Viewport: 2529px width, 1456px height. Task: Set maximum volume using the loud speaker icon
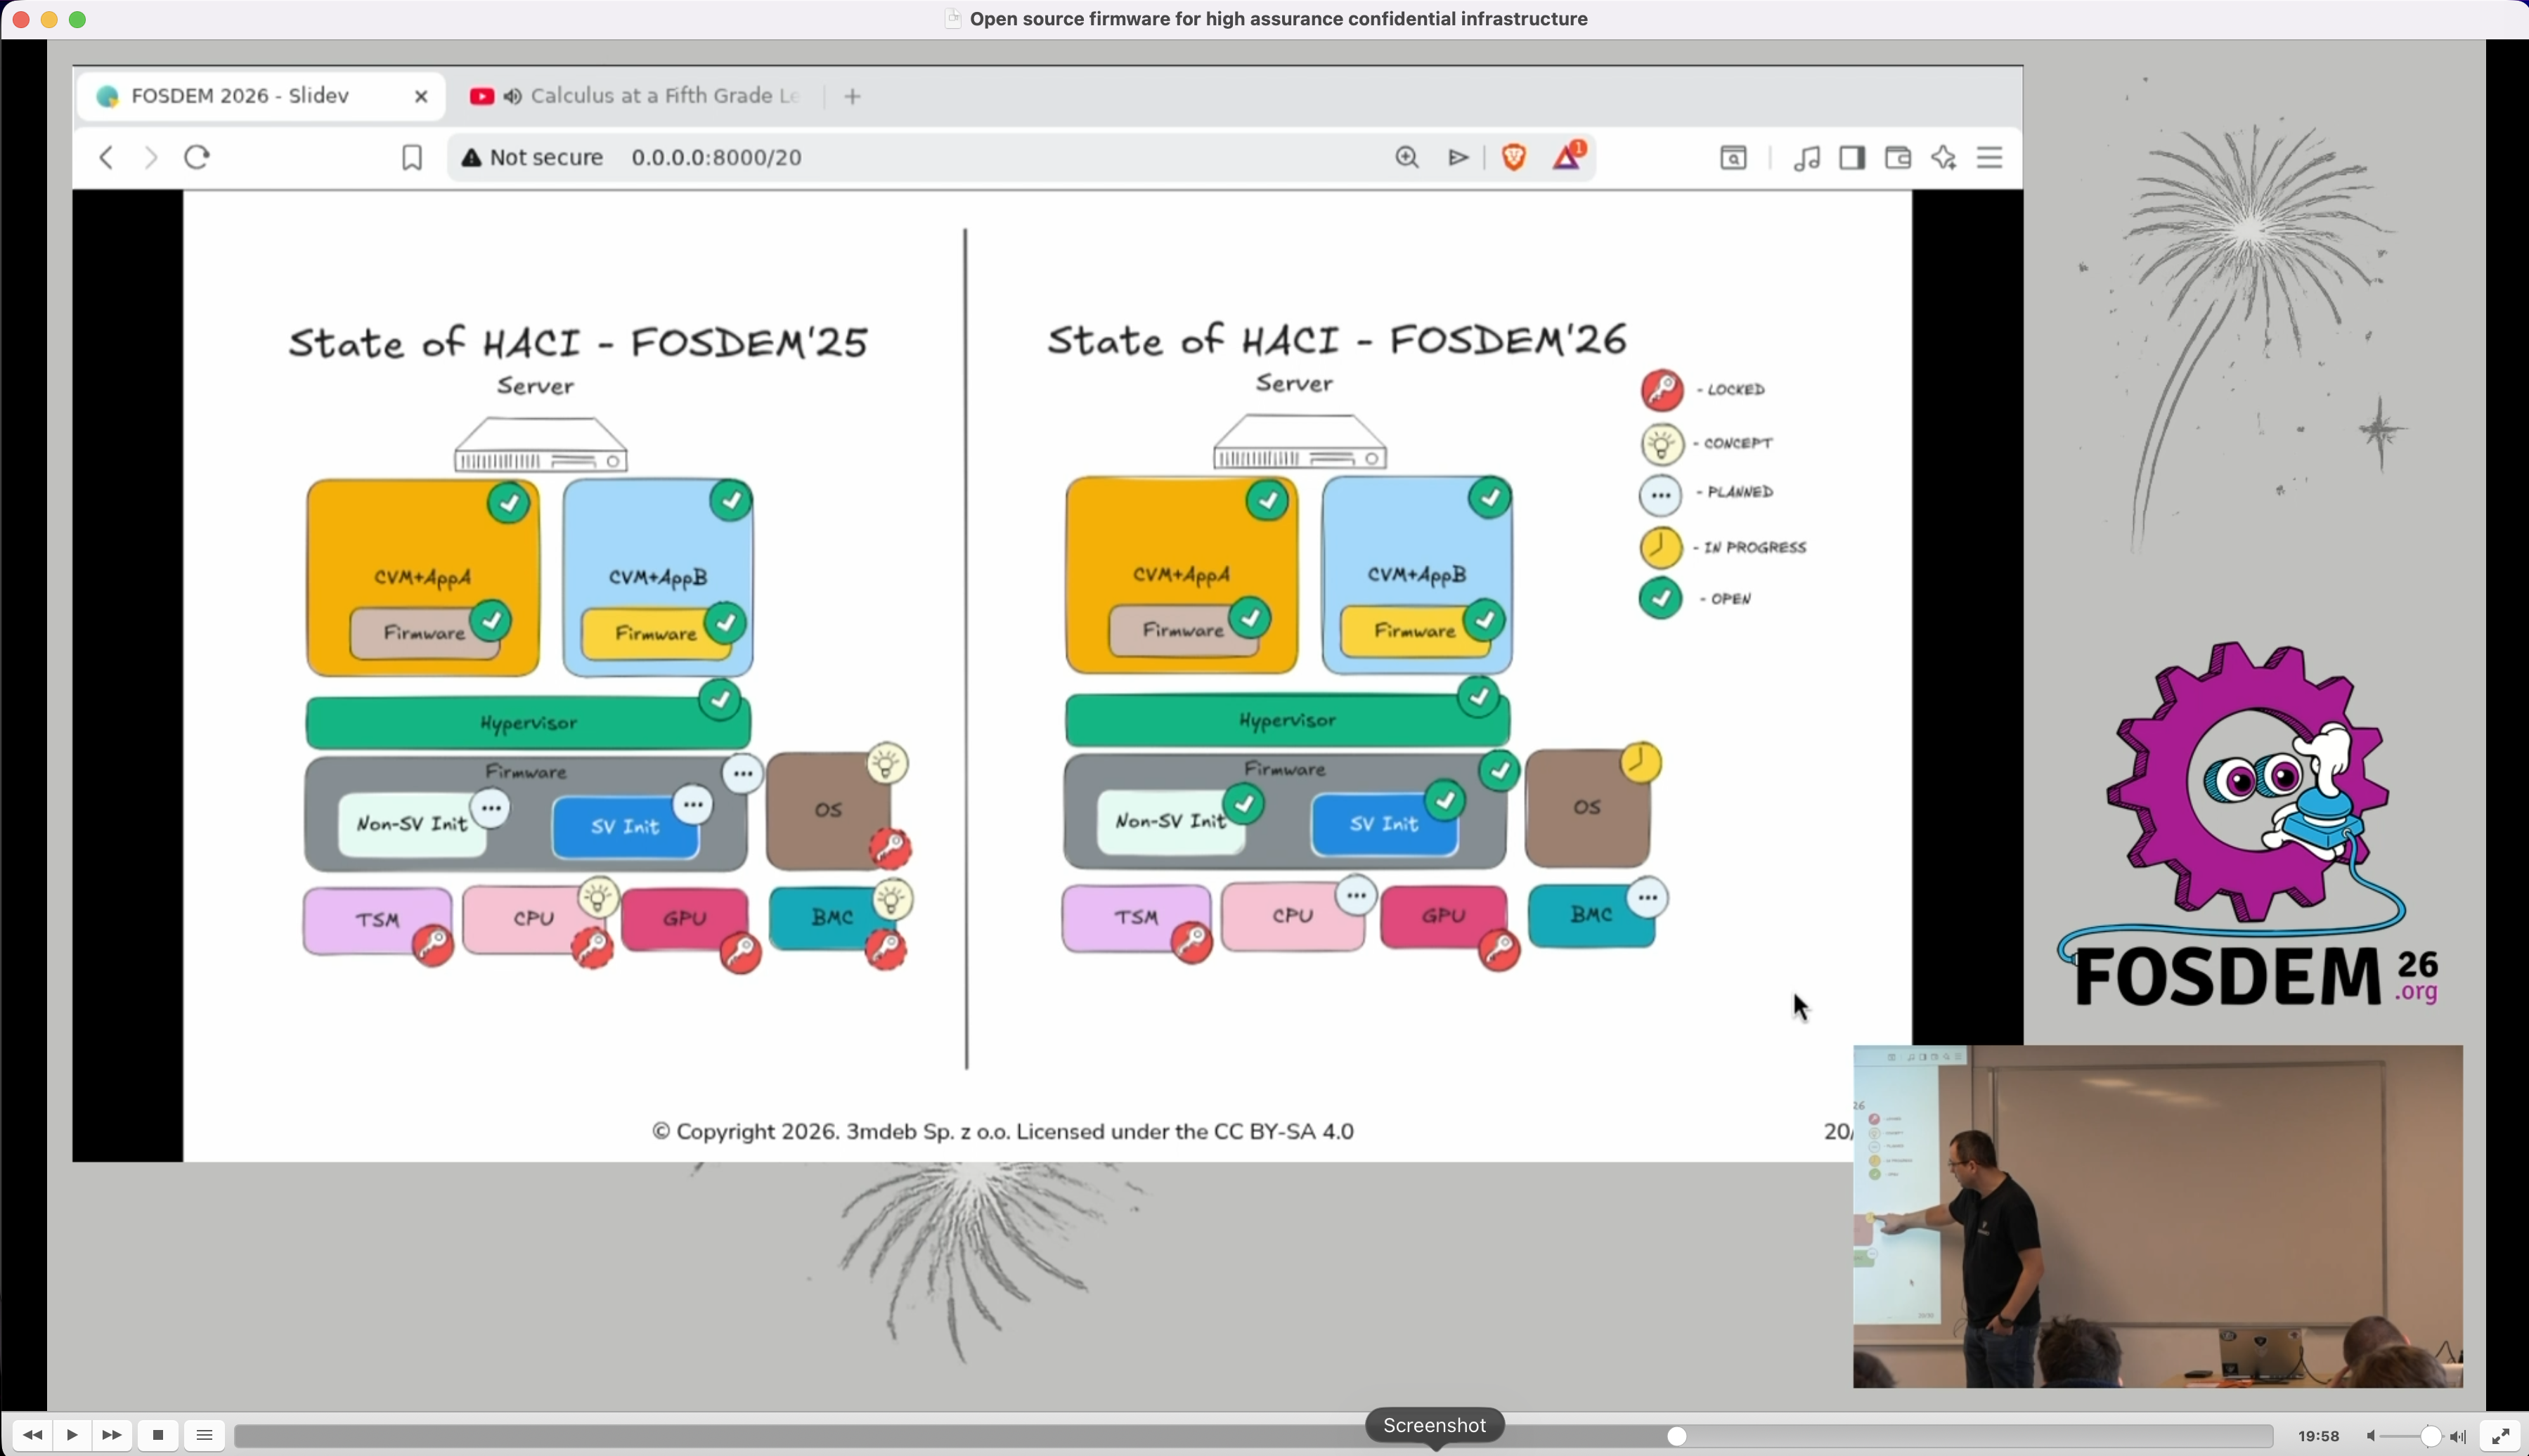coord(2458,1436)
